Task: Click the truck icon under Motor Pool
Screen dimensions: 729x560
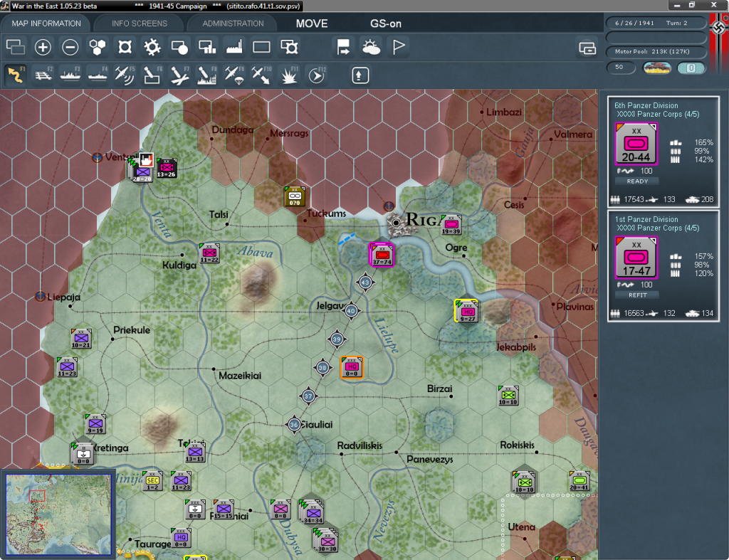Action: (x=656, y=68)
